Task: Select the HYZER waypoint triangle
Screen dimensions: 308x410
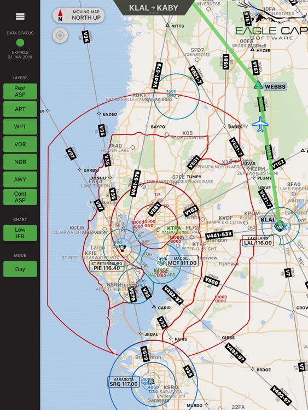Action: pos(253,49)
